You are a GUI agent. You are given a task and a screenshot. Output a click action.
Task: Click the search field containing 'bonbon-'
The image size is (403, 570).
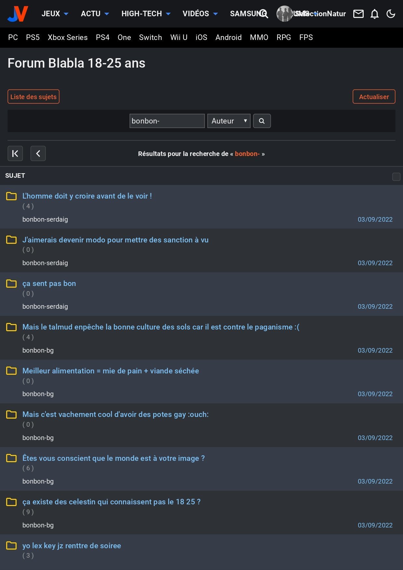click(x=167, y=121)
